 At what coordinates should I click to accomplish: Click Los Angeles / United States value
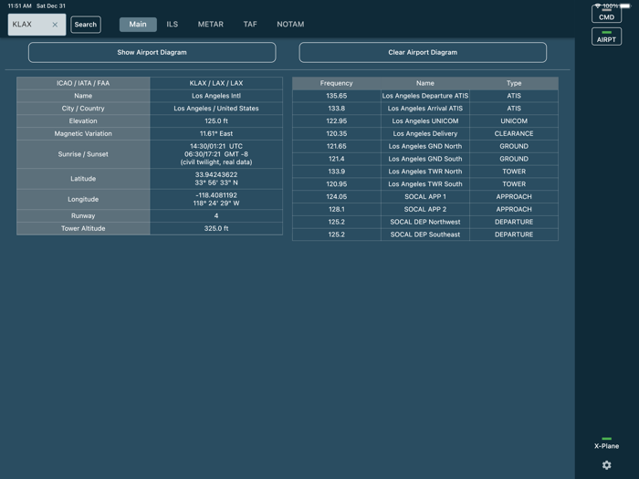click(216, 109)
